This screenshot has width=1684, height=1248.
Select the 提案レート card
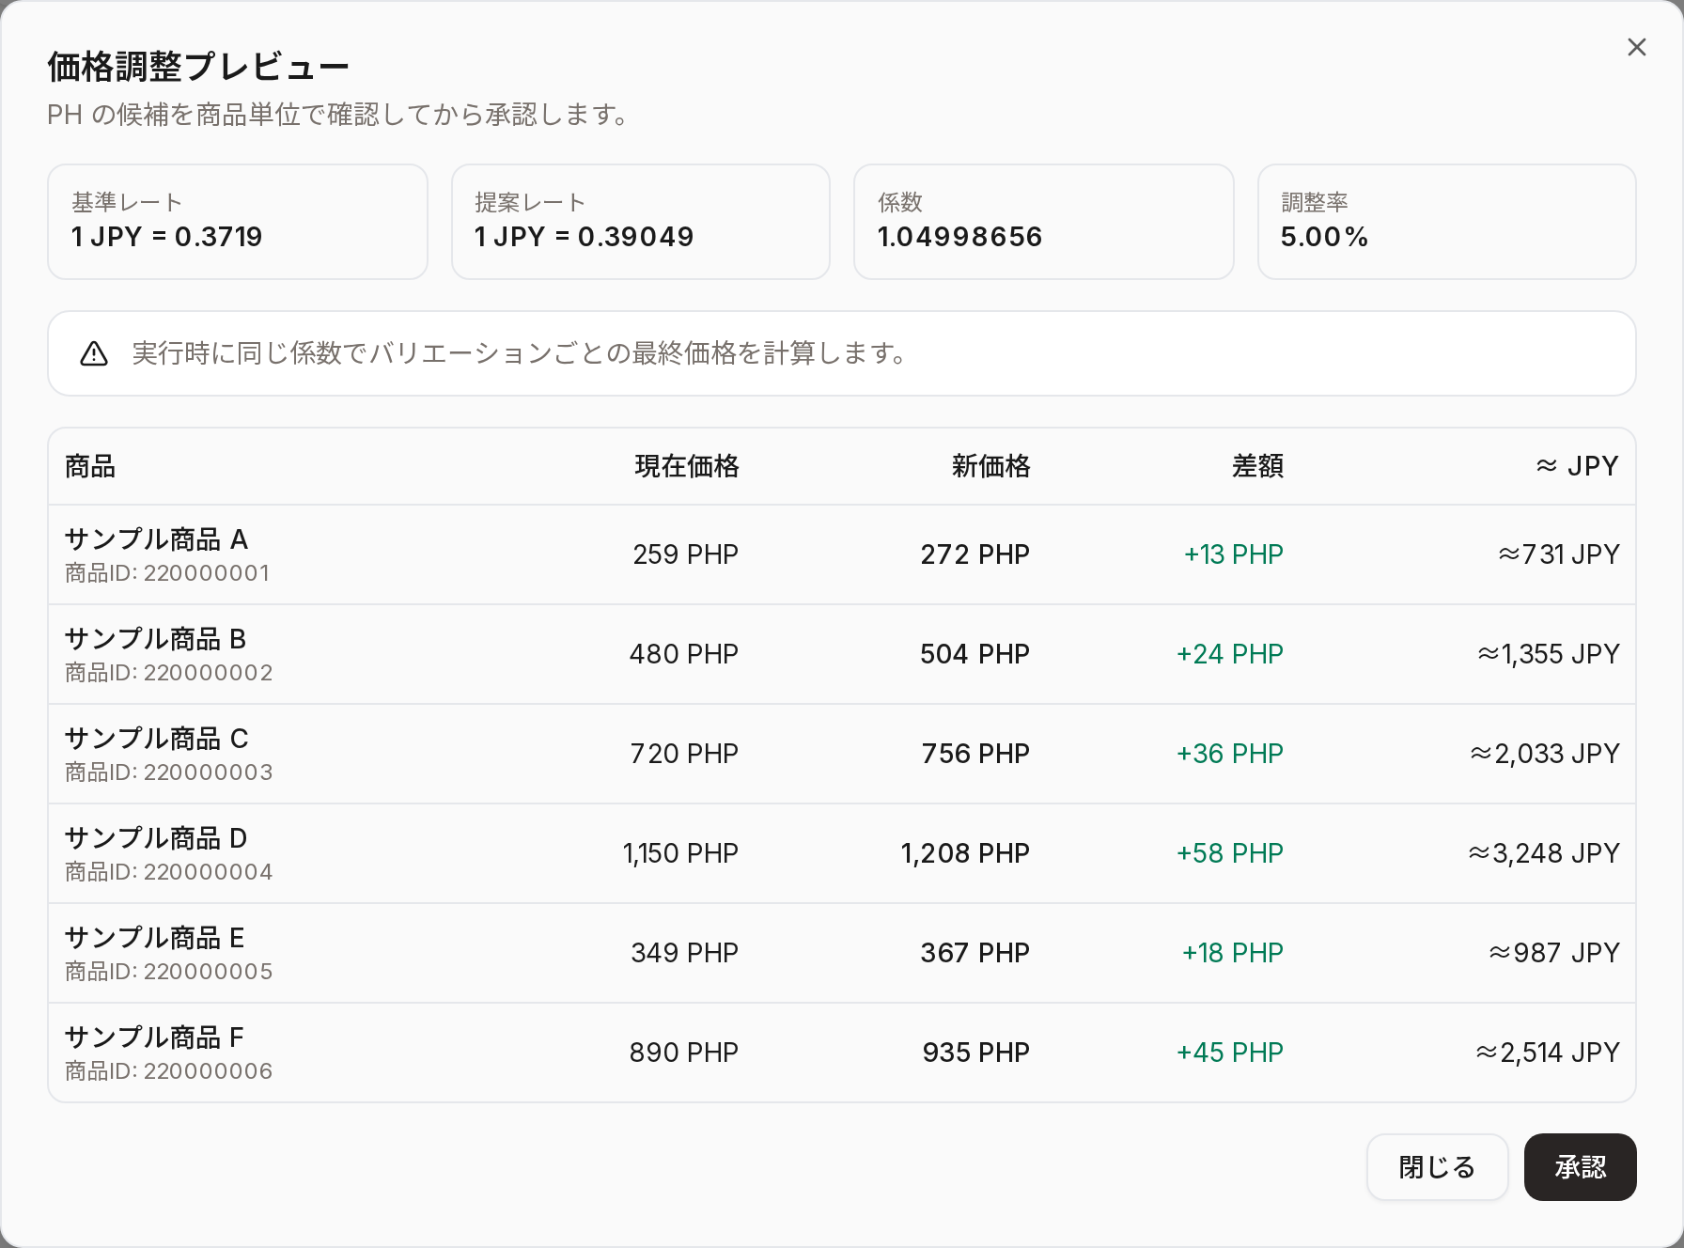click(641, 222)
